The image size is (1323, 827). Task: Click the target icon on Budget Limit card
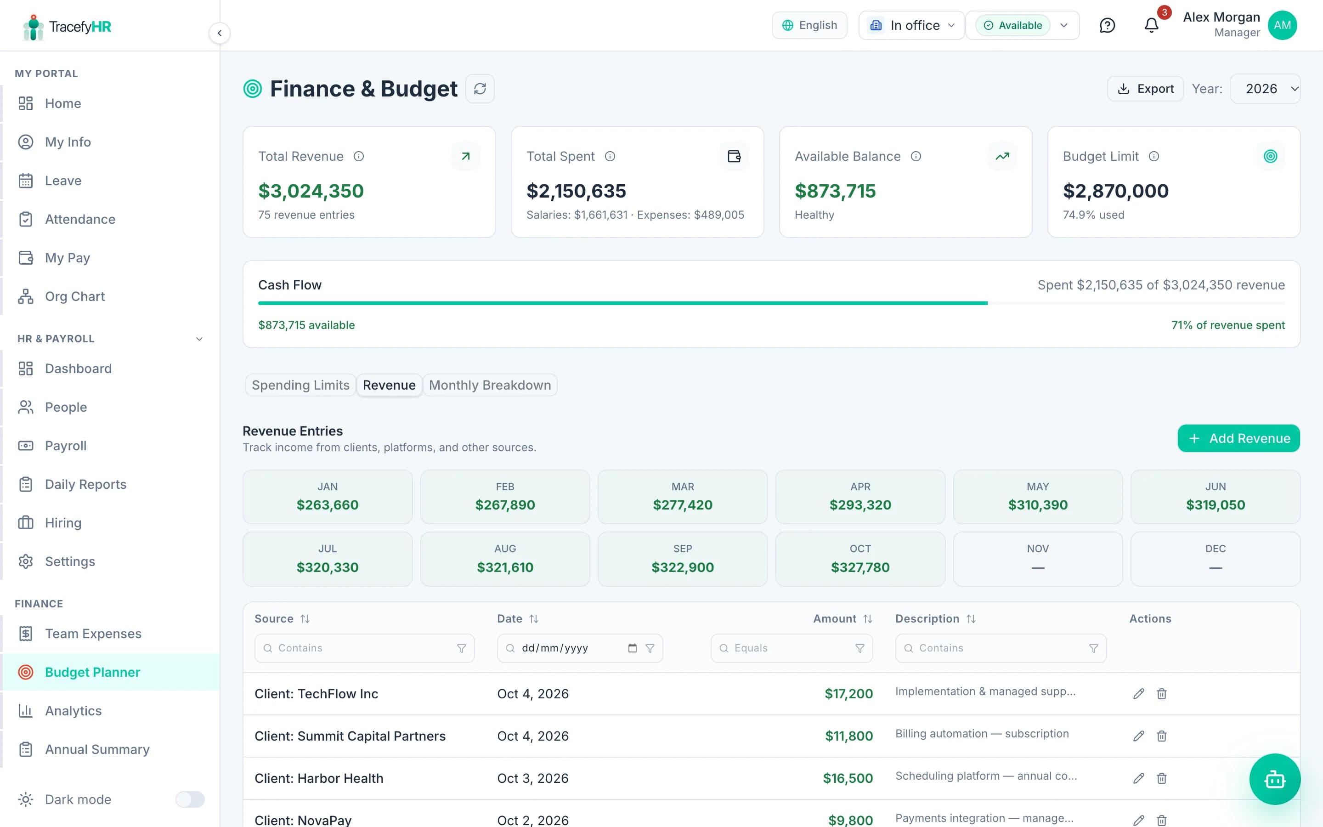(x=1270, y=156)
